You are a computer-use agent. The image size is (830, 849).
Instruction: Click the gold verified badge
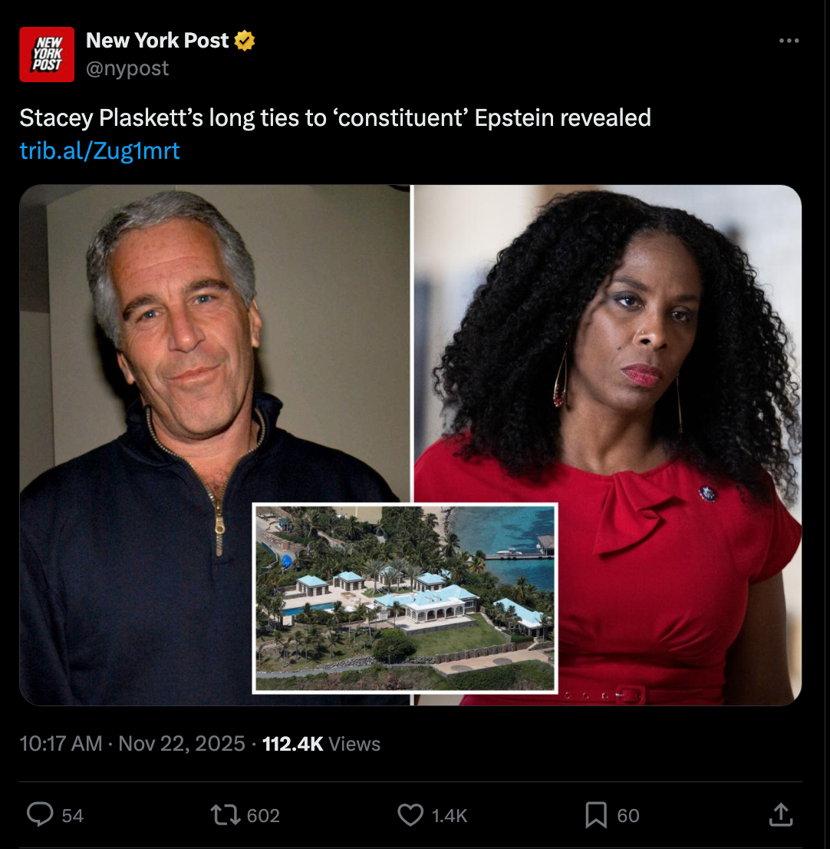point(245,41)
